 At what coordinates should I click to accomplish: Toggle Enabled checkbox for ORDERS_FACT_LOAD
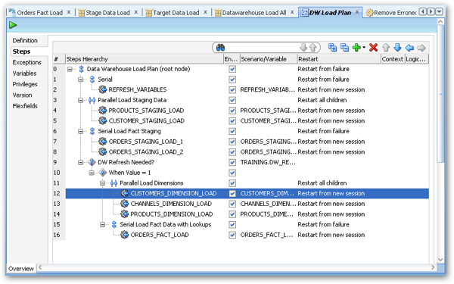click(x=232, y=235)
